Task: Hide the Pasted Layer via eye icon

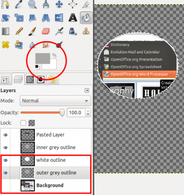Action: point(6,135)
